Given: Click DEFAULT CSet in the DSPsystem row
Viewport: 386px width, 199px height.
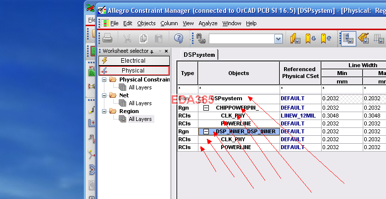Looking at the screenshot, I should pyautogui.click(x=300, y=99).
